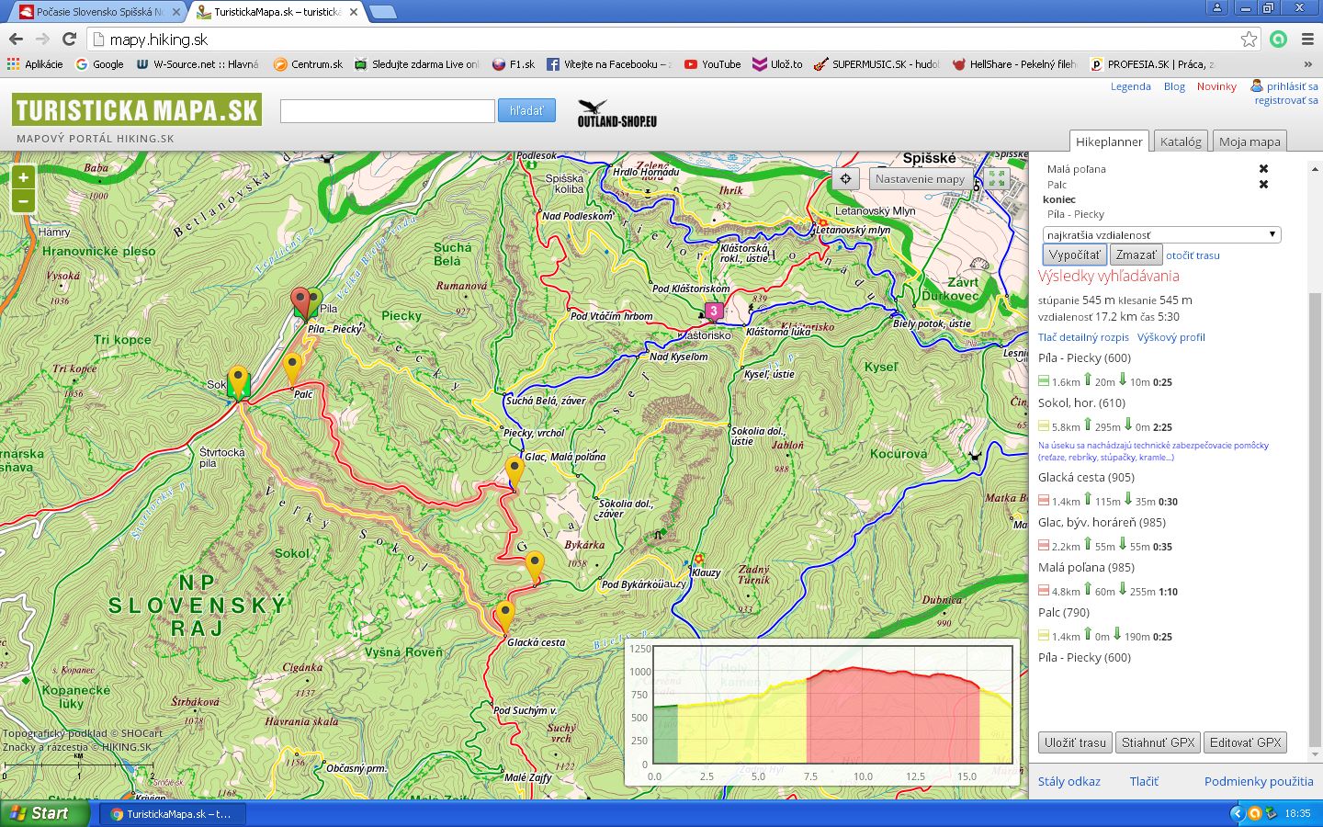Click the locate-me crosshair icon on map
Viewport: 1323px width, 827px height.
point(845,179)
